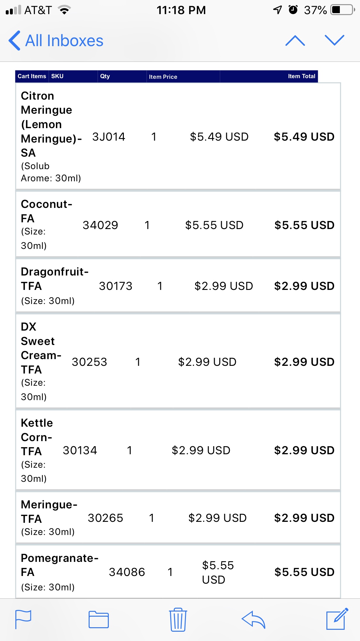The height and width of the screenshot is (641, 360).
Task: Tap the Wi-Fi status icon
Action: click(64, 10)
